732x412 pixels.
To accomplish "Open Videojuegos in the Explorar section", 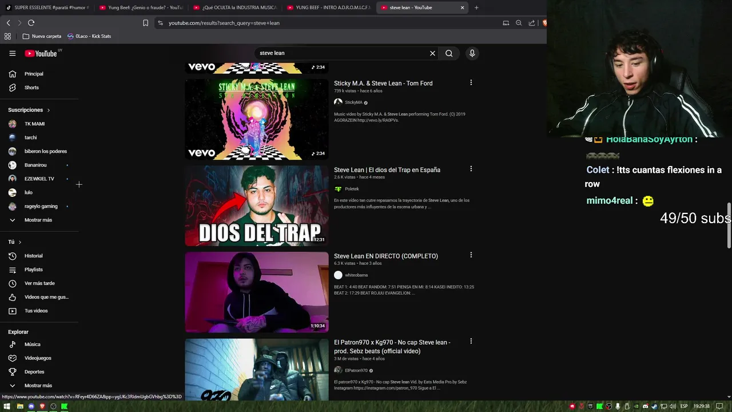I will coord(39,358).
